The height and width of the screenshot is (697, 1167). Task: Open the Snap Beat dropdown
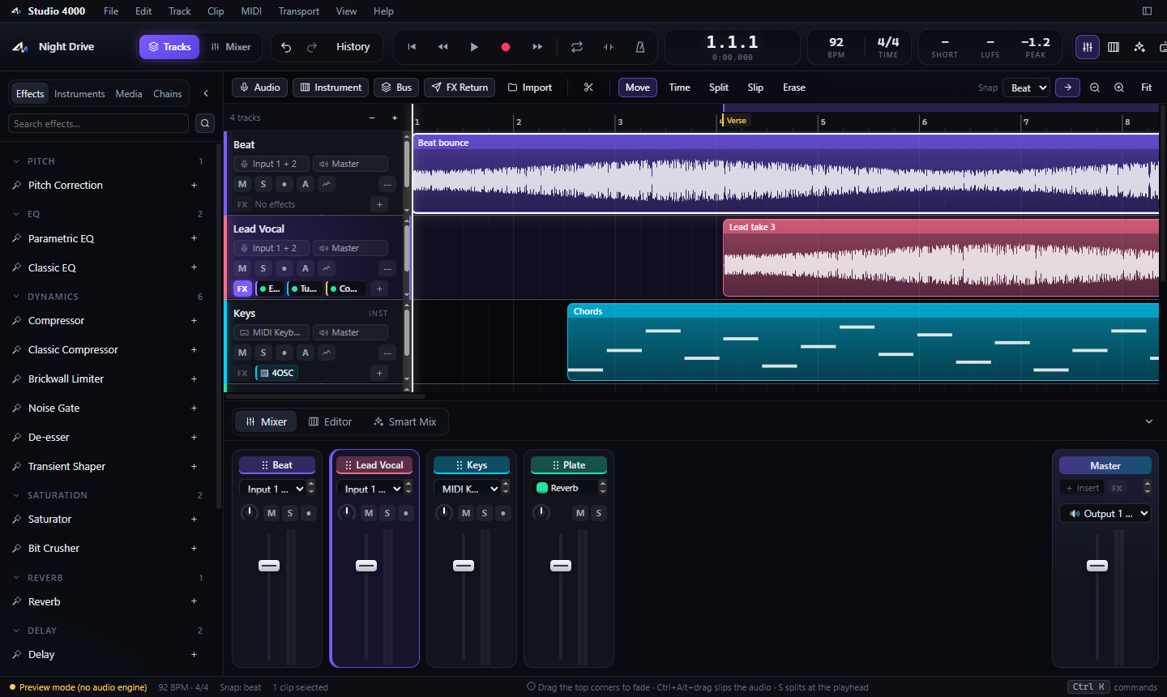(x=1026, y=88)
